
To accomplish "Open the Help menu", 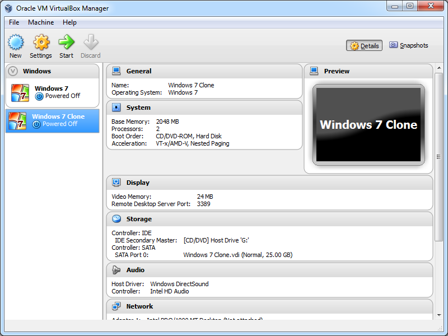I will click(x=69, y=22).
